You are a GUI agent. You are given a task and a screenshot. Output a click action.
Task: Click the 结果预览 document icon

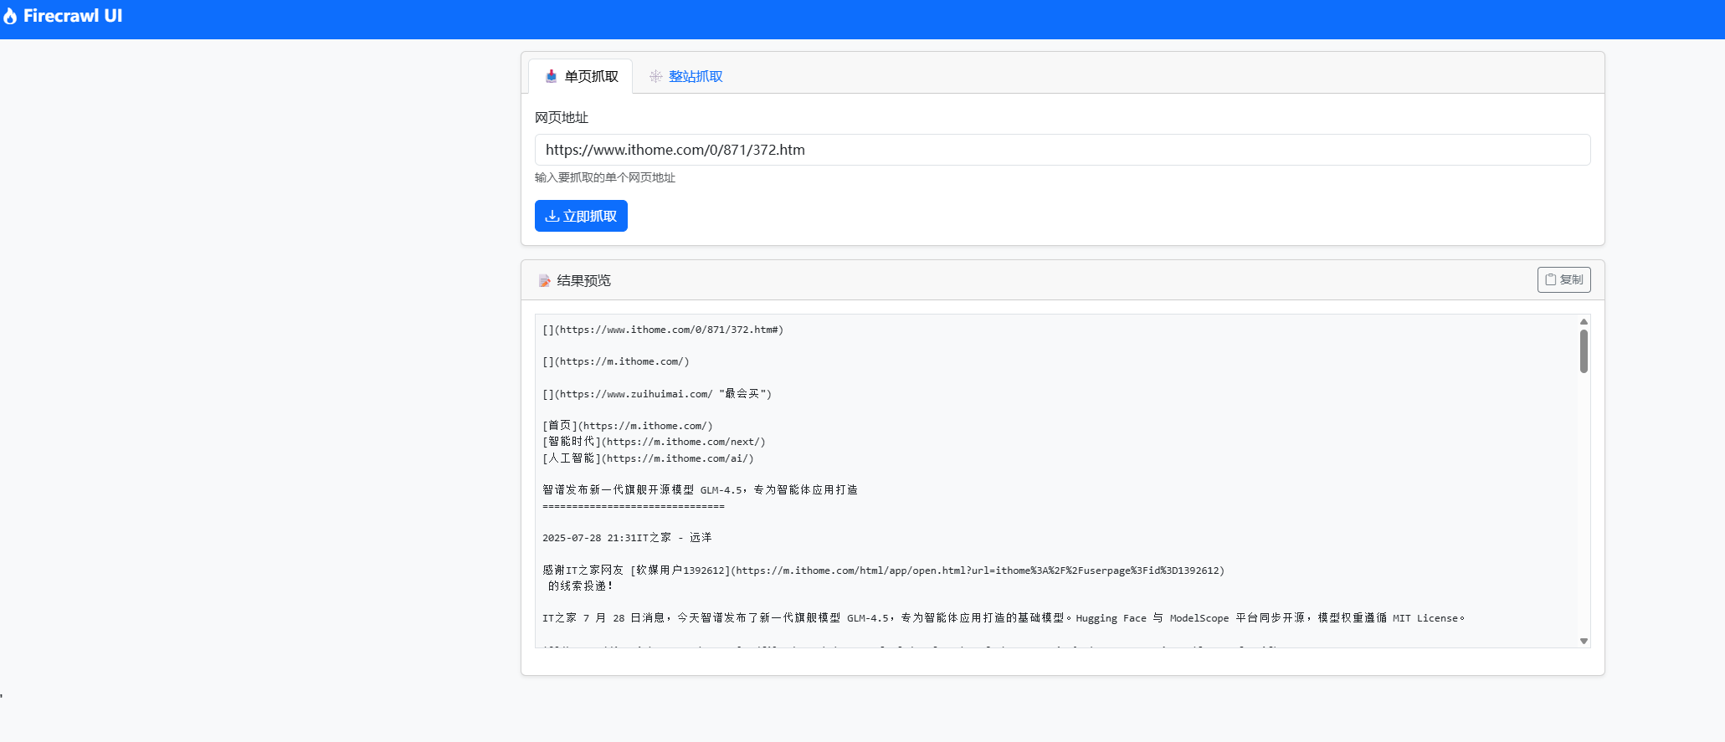(545, 280)
